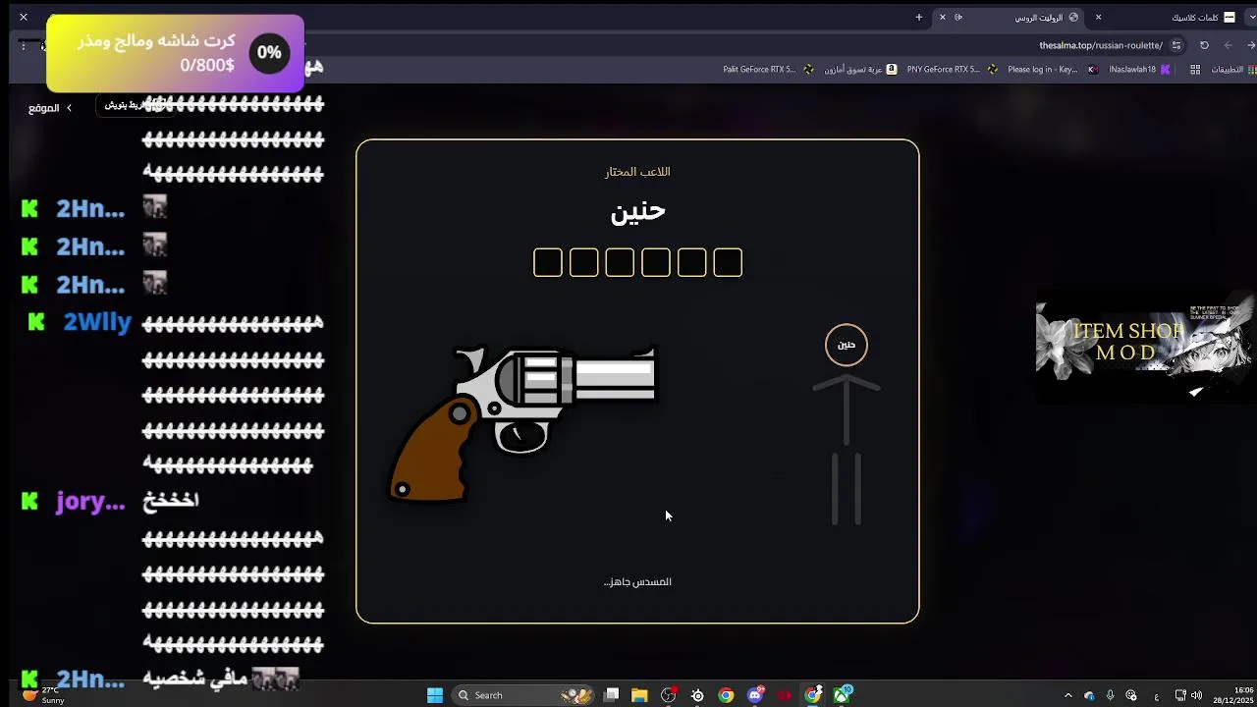Image resolution: width=1257 pixels, height=707 pixels.
Task: Open clock showing 16:06 date
Action: [x=1233, y=695]
